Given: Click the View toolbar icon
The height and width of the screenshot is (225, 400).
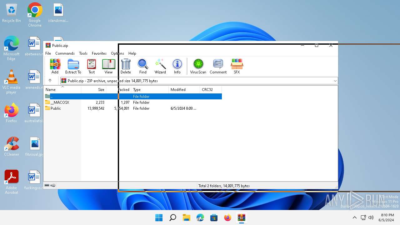Looking at the screenshot, I should point(108,66).
